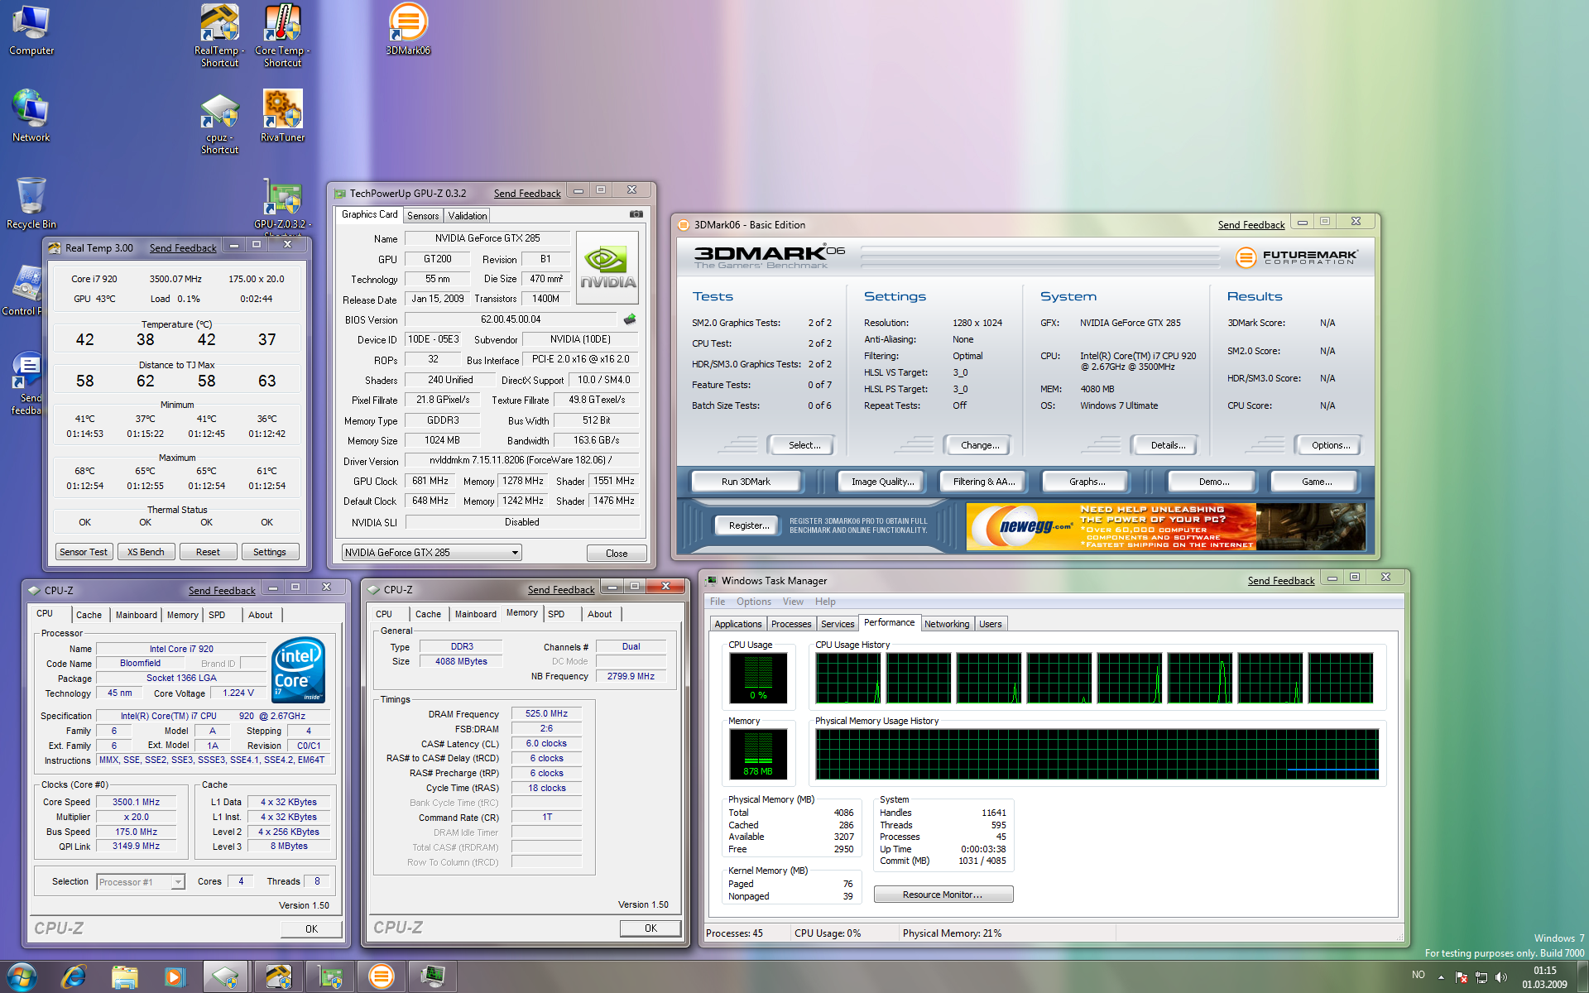Screen dimensions: 1589x993
Task: Show hidden tray icons arrow
Action: pyautogui.click(x=1441, y=977)
